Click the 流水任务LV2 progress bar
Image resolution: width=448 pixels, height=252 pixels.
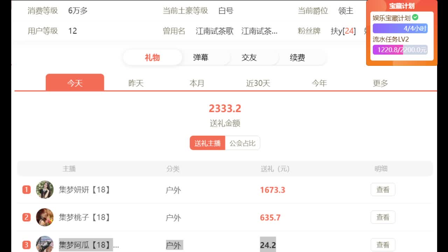tap(400, 50)
